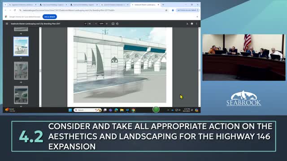Close the Seabrook Master Landscaping tab
The height and width of the screenshot is (161, 287).
tap(158, 4)
